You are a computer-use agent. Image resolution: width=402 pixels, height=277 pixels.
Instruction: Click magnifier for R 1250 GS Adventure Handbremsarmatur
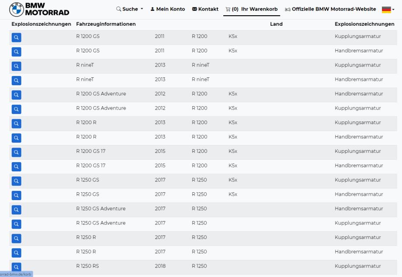pyautogui.click(x=16, y=210)
